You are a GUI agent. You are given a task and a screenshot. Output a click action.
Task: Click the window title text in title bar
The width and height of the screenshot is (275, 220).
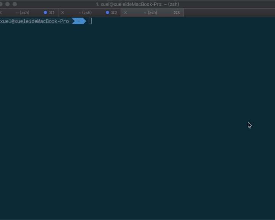pos(137,4)
